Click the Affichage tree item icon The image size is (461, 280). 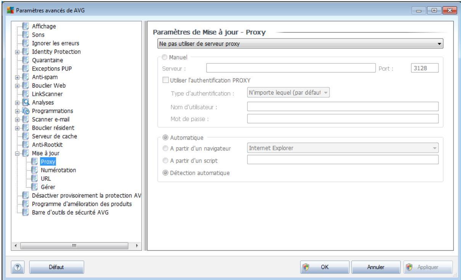[26, 27]
